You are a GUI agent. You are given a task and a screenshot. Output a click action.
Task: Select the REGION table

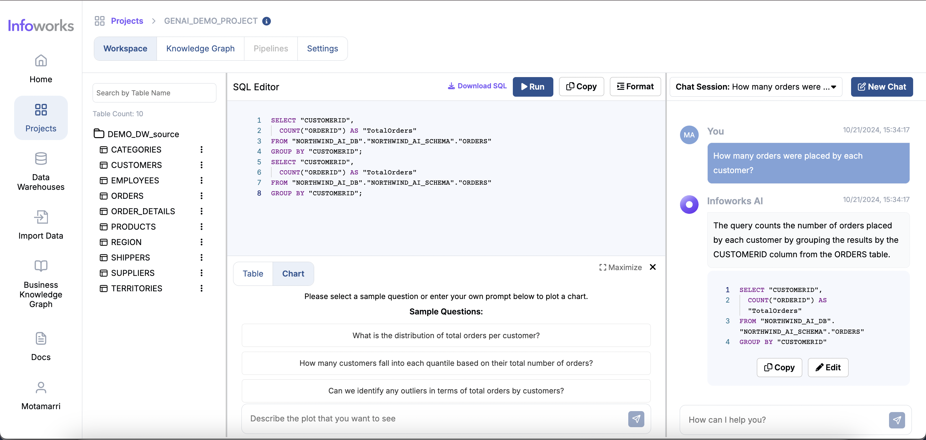[126, 242]
